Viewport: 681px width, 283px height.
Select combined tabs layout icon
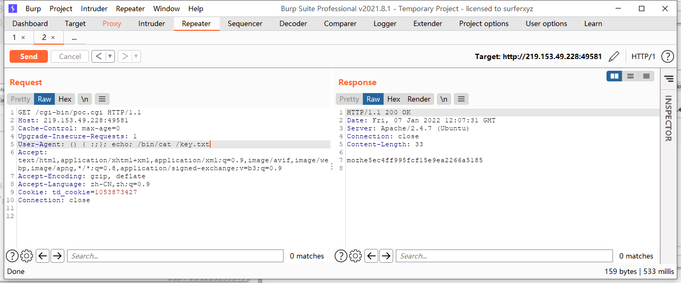click(x=646, y=76)
